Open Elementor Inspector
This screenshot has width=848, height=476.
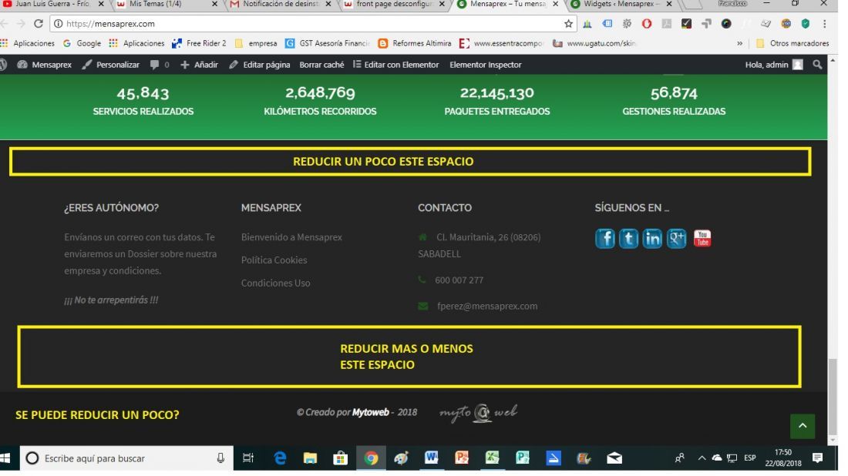click(486, 64)
